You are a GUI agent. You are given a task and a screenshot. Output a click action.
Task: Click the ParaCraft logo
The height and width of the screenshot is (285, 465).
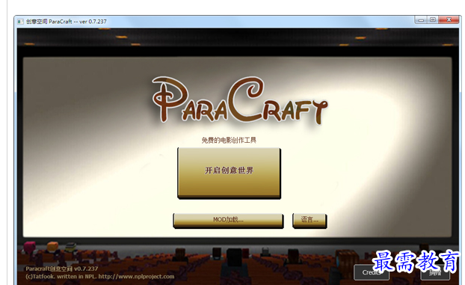pyautogui.click(x=240, y=100)
